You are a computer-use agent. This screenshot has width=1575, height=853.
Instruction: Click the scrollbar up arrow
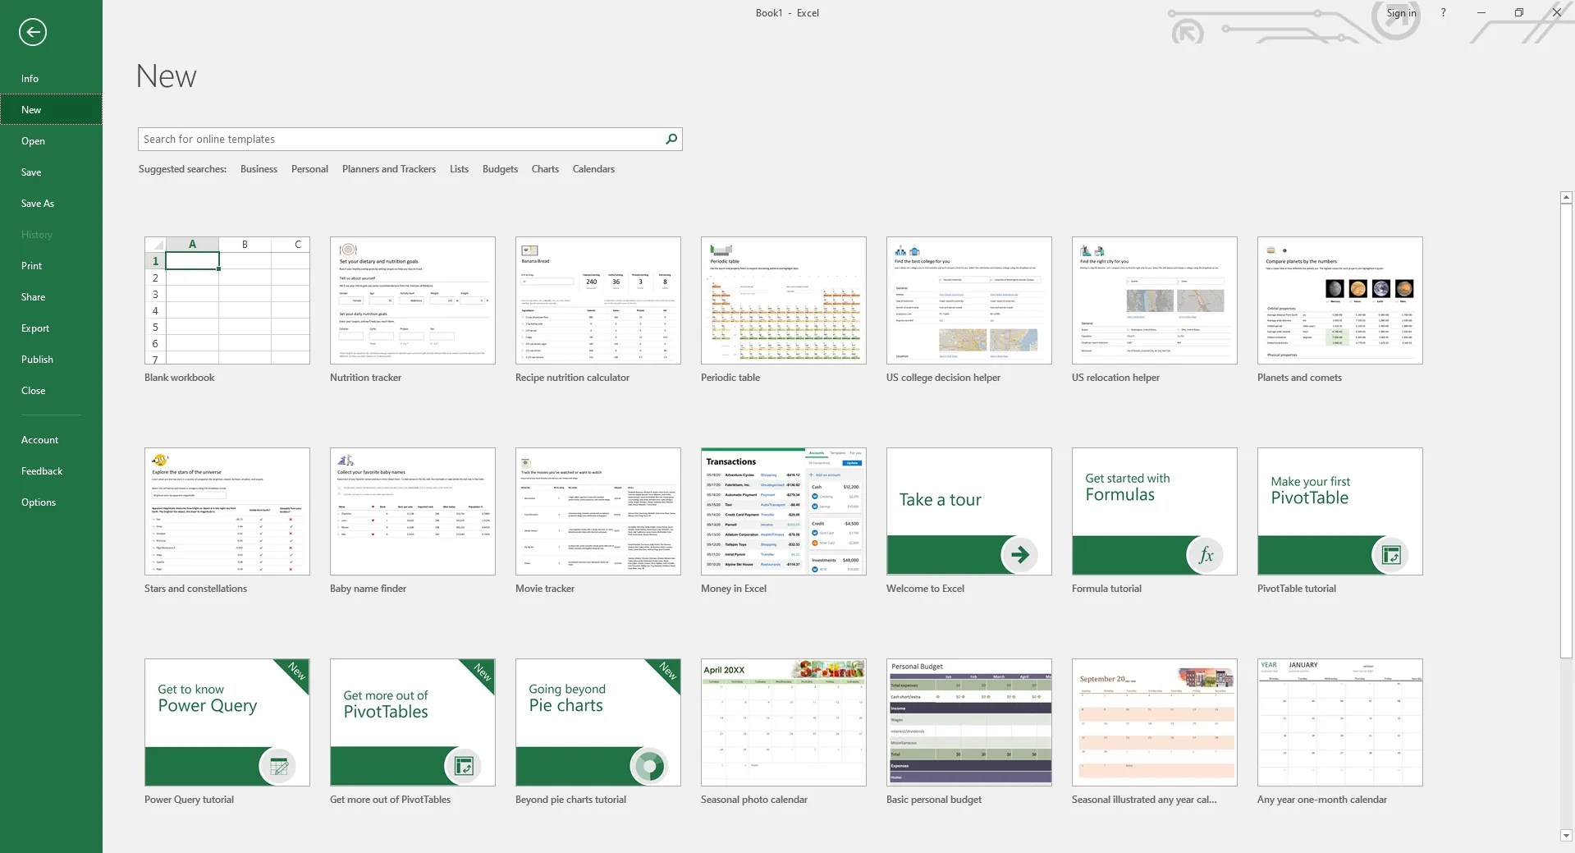1566,197
